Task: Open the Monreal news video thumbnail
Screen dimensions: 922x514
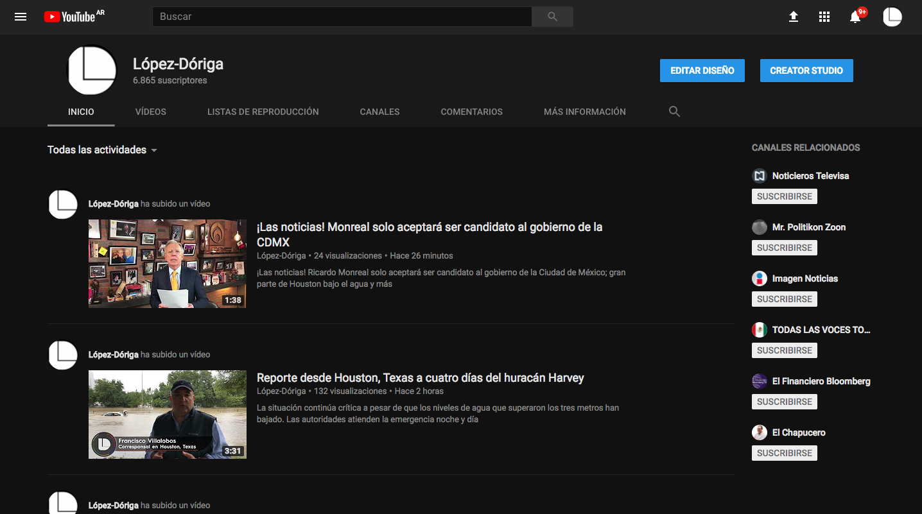Action: [168, 264]
